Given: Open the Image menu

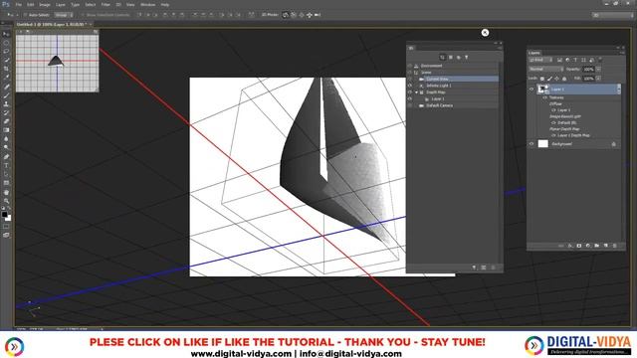Looking at the screenshot, I should click(x=45, y=4).
